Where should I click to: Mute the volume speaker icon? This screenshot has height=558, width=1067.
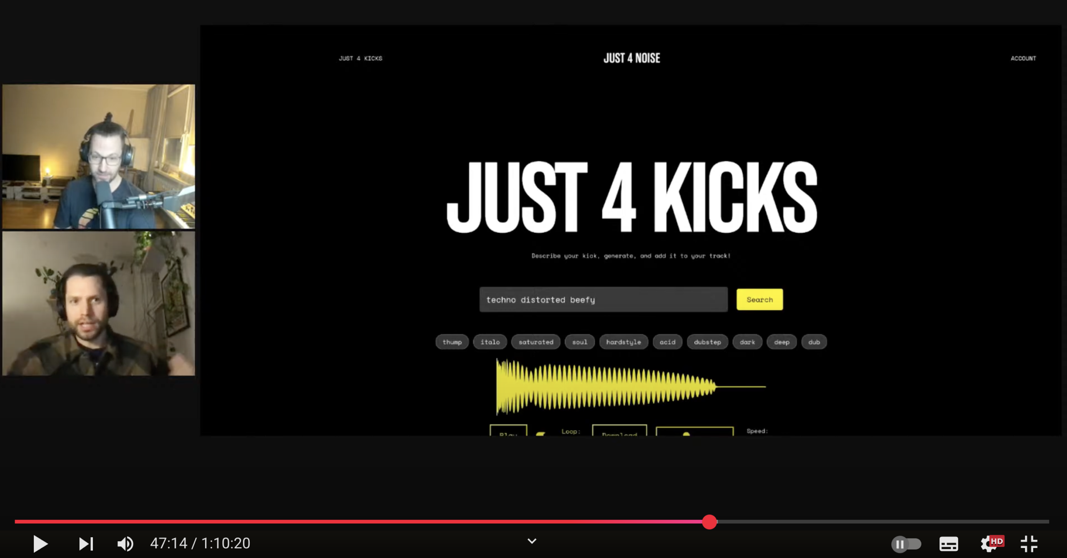pyautogui.click(x=125, y=543)
